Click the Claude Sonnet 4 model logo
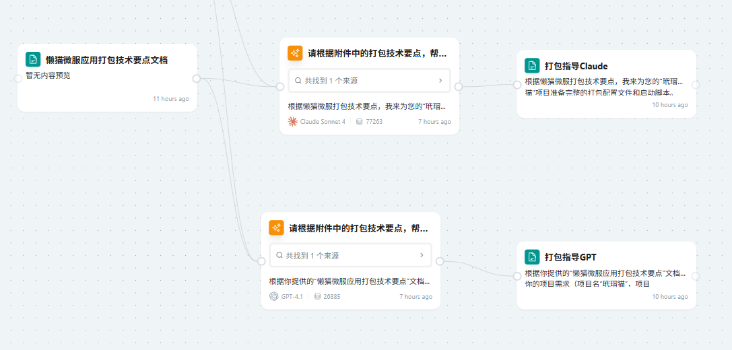This screenshot has height=350, width=732. (x=293, y=122)
